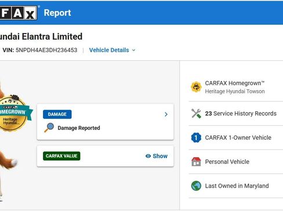Screen dimensions: 283x212
Task: Click the eye icon beside Show
Action: [x=148, y=156]
